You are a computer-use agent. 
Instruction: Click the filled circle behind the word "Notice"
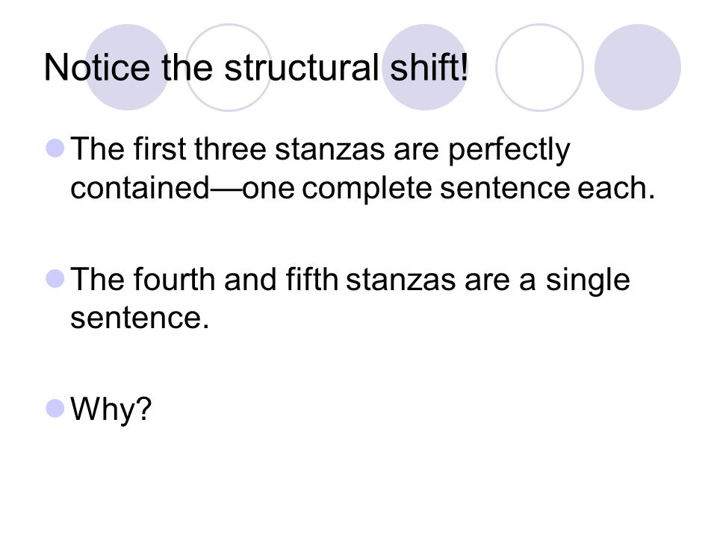127,67
